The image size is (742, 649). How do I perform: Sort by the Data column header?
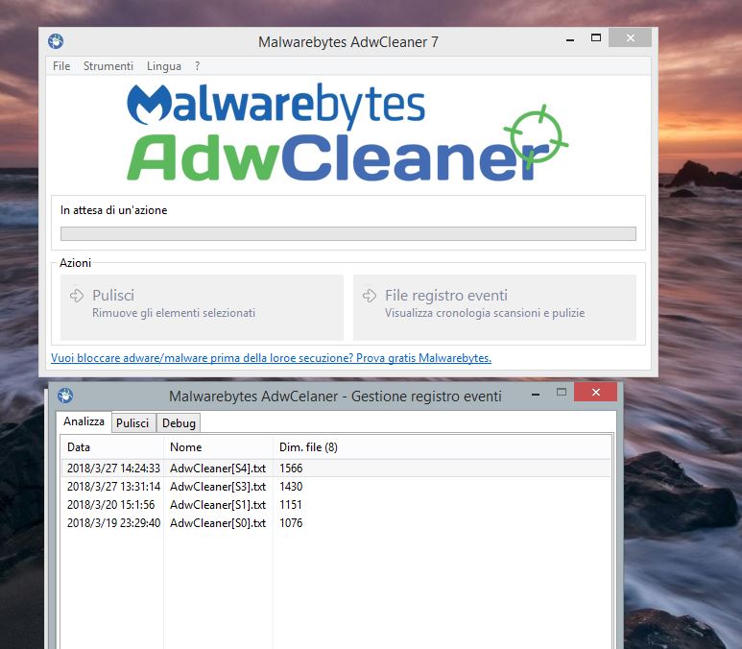[x=112, y=447]
